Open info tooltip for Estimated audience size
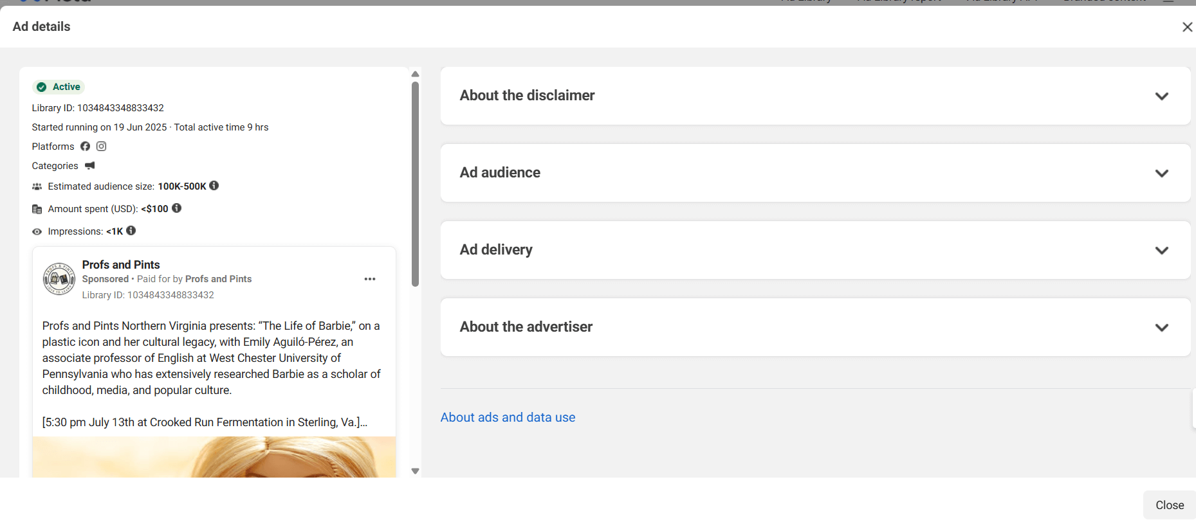1196x520 pixels. point(214,186)
